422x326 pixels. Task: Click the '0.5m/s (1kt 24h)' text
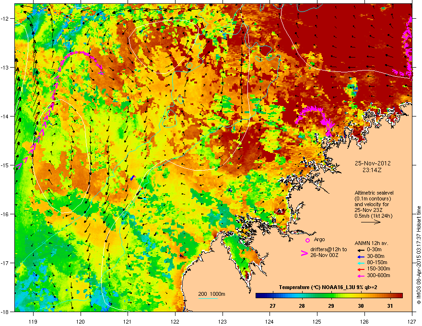(x=373, y=216)
